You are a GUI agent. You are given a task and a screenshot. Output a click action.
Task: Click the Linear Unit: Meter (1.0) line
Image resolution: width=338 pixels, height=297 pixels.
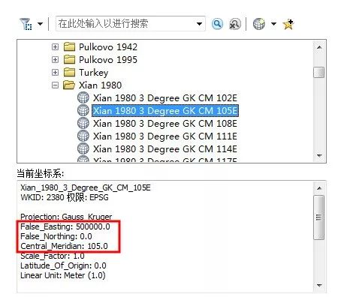pyautogui.click(x=63, y=275)
